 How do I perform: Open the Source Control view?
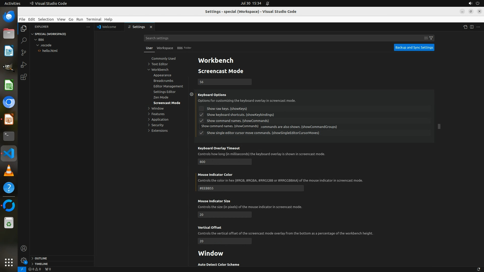[x=24, y=52]
